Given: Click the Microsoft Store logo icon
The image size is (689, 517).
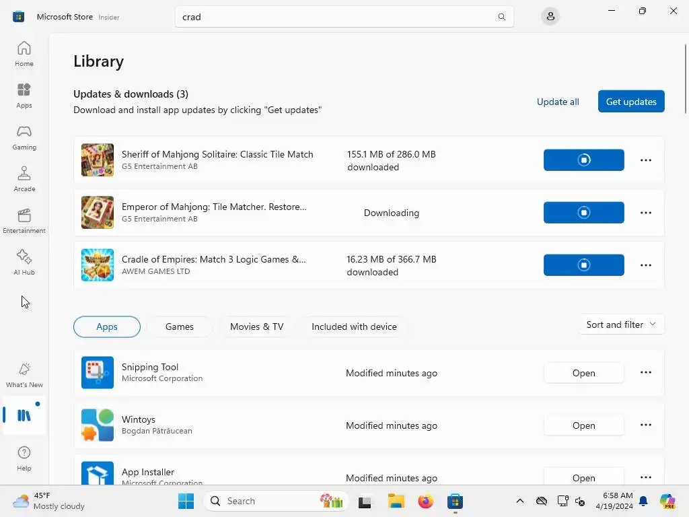Looking at the screenshot, I should point(18,17).
